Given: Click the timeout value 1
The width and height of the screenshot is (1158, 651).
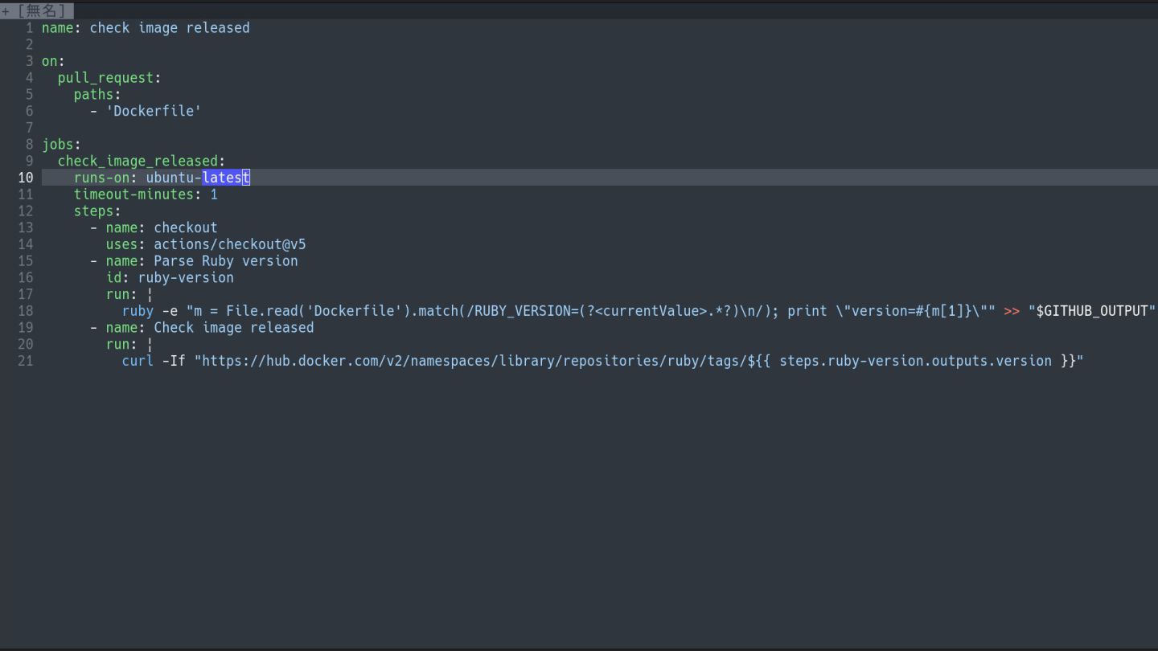Looking at the screenshot, I should (x=214, y=194).
